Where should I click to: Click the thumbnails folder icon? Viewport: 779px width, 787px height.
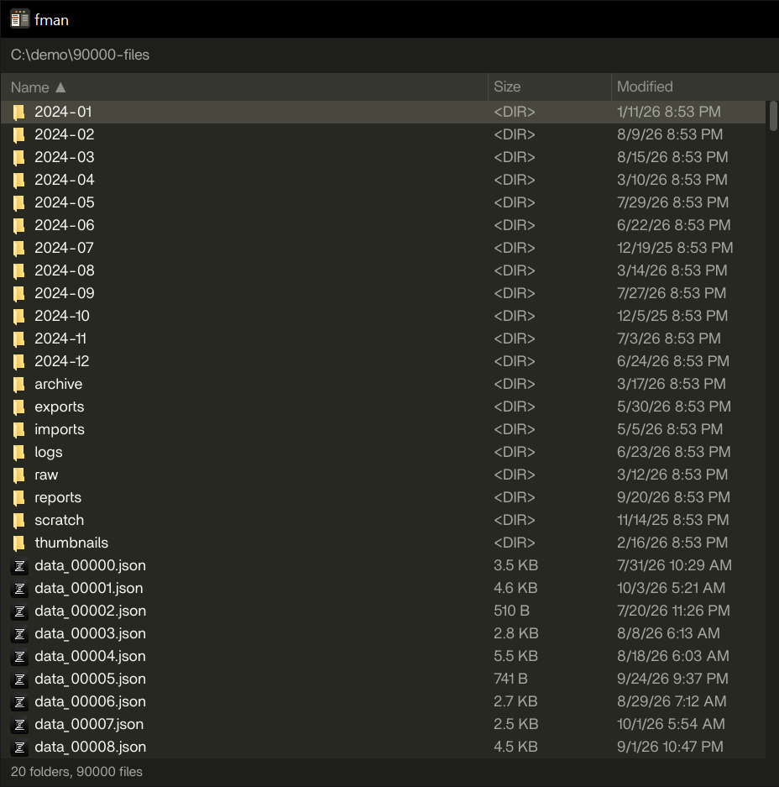(18, 543)
